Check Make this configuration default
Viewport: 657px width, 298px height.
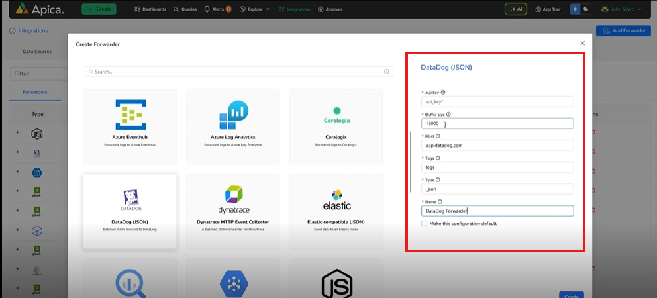pyautogui.click(x=425, y=224)
